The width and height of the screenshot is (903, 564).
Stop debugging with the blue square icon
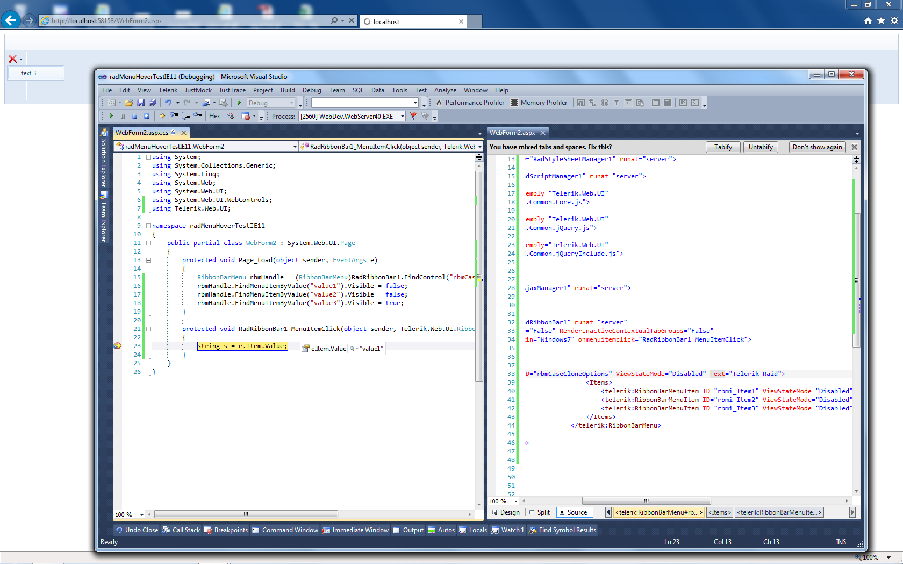[x=134, y=116]
